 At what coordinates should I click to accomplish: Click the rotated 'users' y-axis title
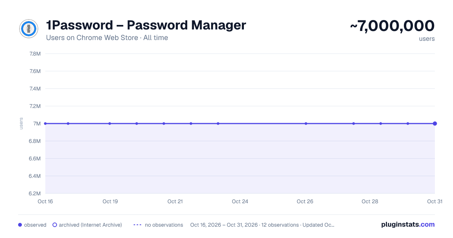tap(21, 124)
